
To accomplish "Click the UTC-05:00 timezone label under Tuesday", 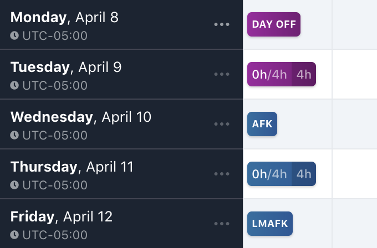I will [x=54, y=85].
